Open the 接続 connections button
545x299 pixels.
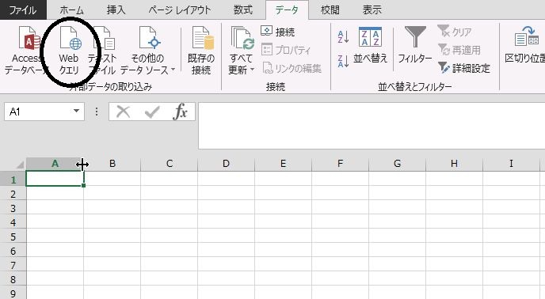(278, 32)
